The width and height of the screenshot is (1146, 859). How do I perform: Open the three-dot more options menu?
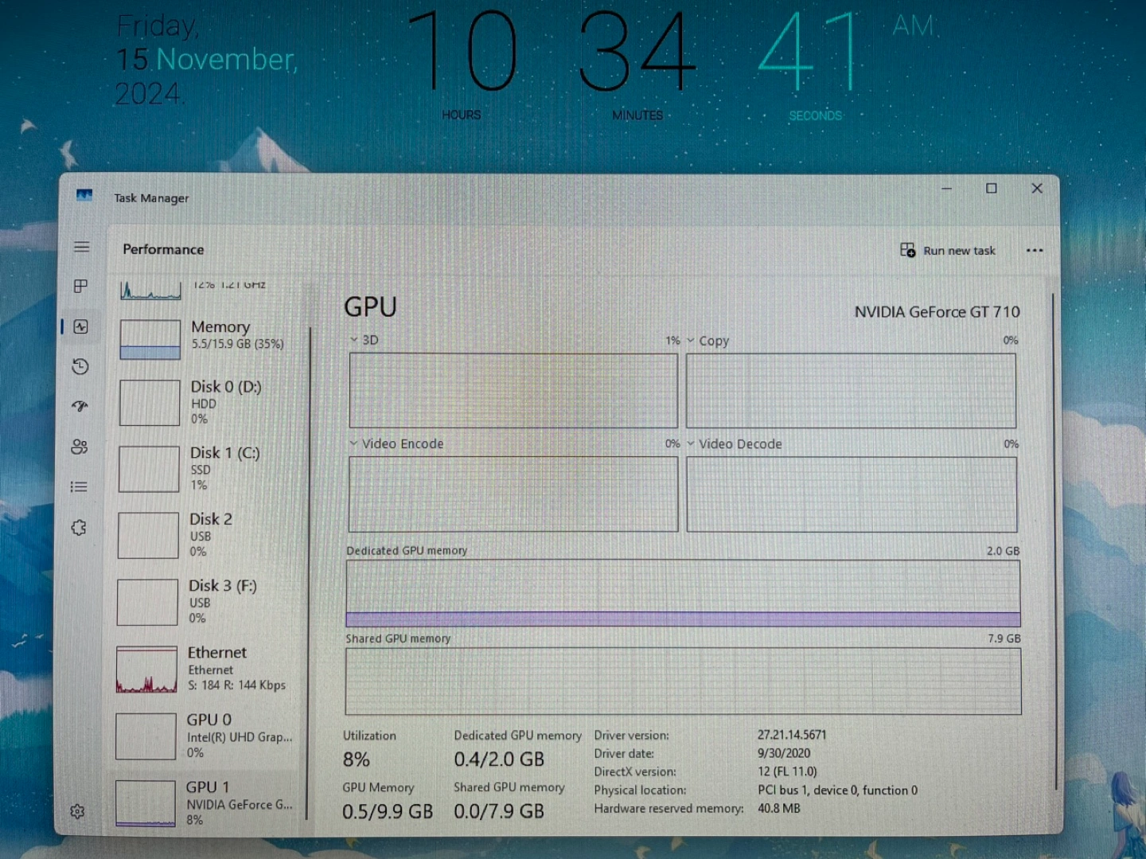[1034, 250]
